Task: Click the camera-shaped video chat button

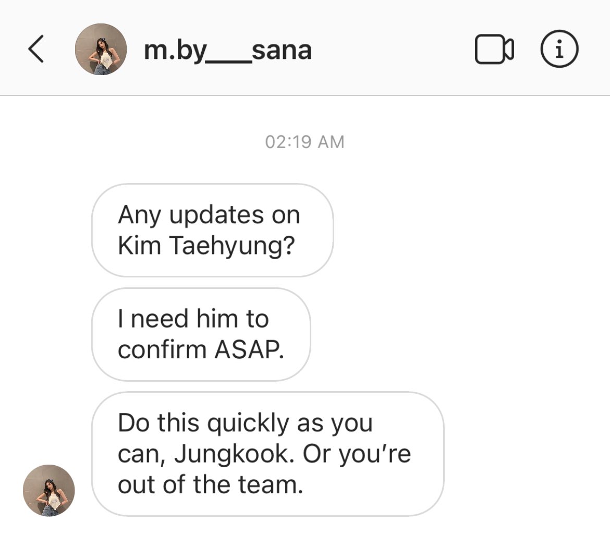Action: (x=494, y=49)
